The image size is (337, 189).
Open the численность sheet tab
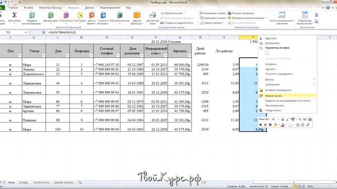[41, 182]
